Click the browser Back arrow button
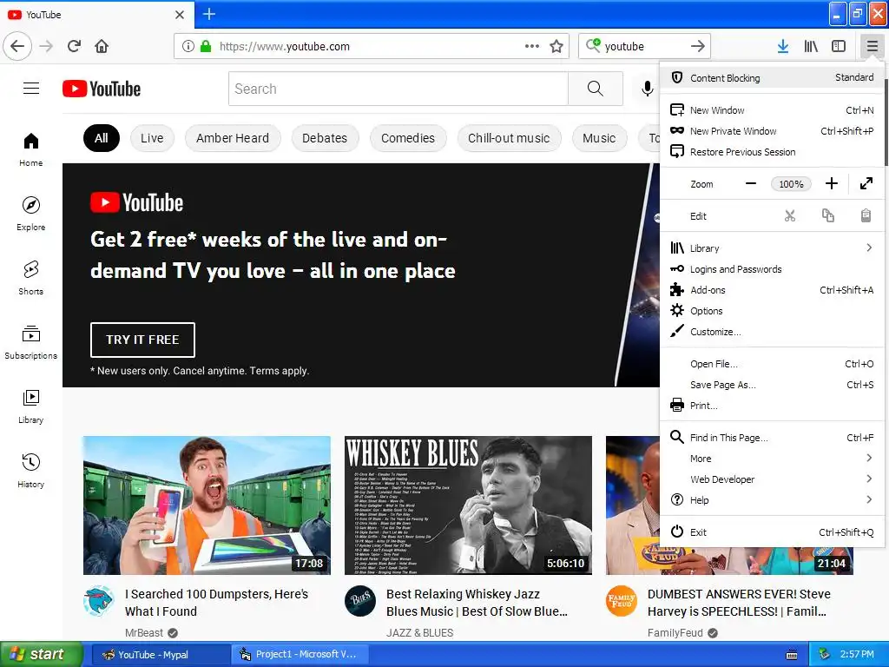The image size is (889, 667). tap(17, 46)
